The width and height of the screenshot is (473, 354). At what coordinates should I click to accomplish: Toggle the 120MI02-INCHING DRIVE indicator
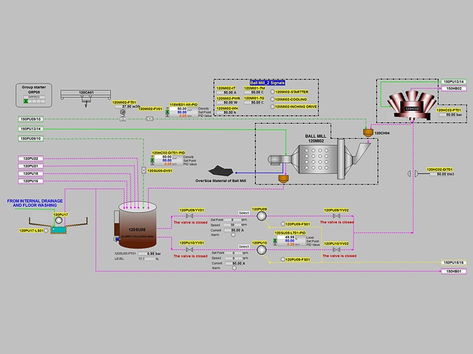point(272,107)
